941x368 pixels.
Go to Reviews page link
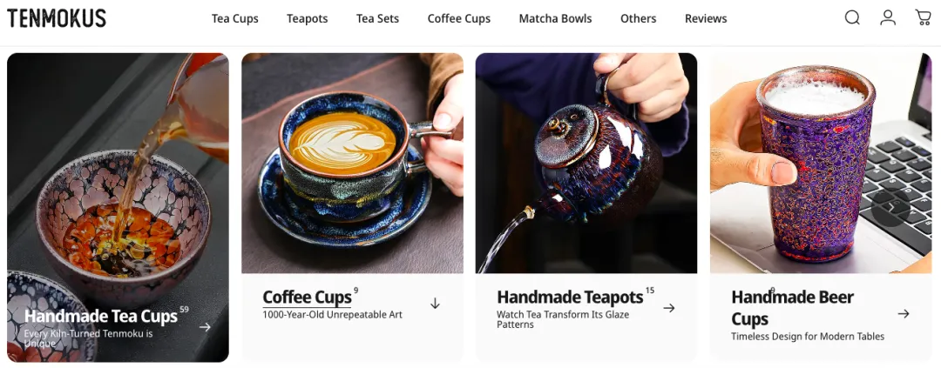pyautogui.click(x=706, y=18)
